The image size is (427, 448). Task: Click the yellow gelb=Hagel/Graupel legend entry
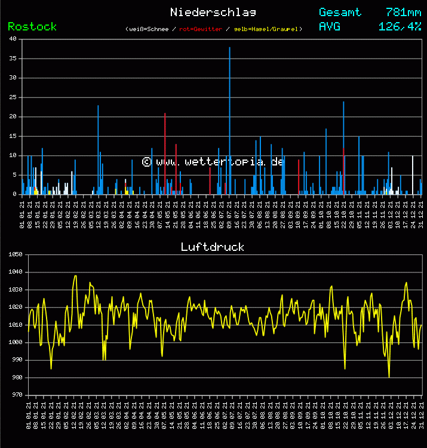click(x=266, y=29)
